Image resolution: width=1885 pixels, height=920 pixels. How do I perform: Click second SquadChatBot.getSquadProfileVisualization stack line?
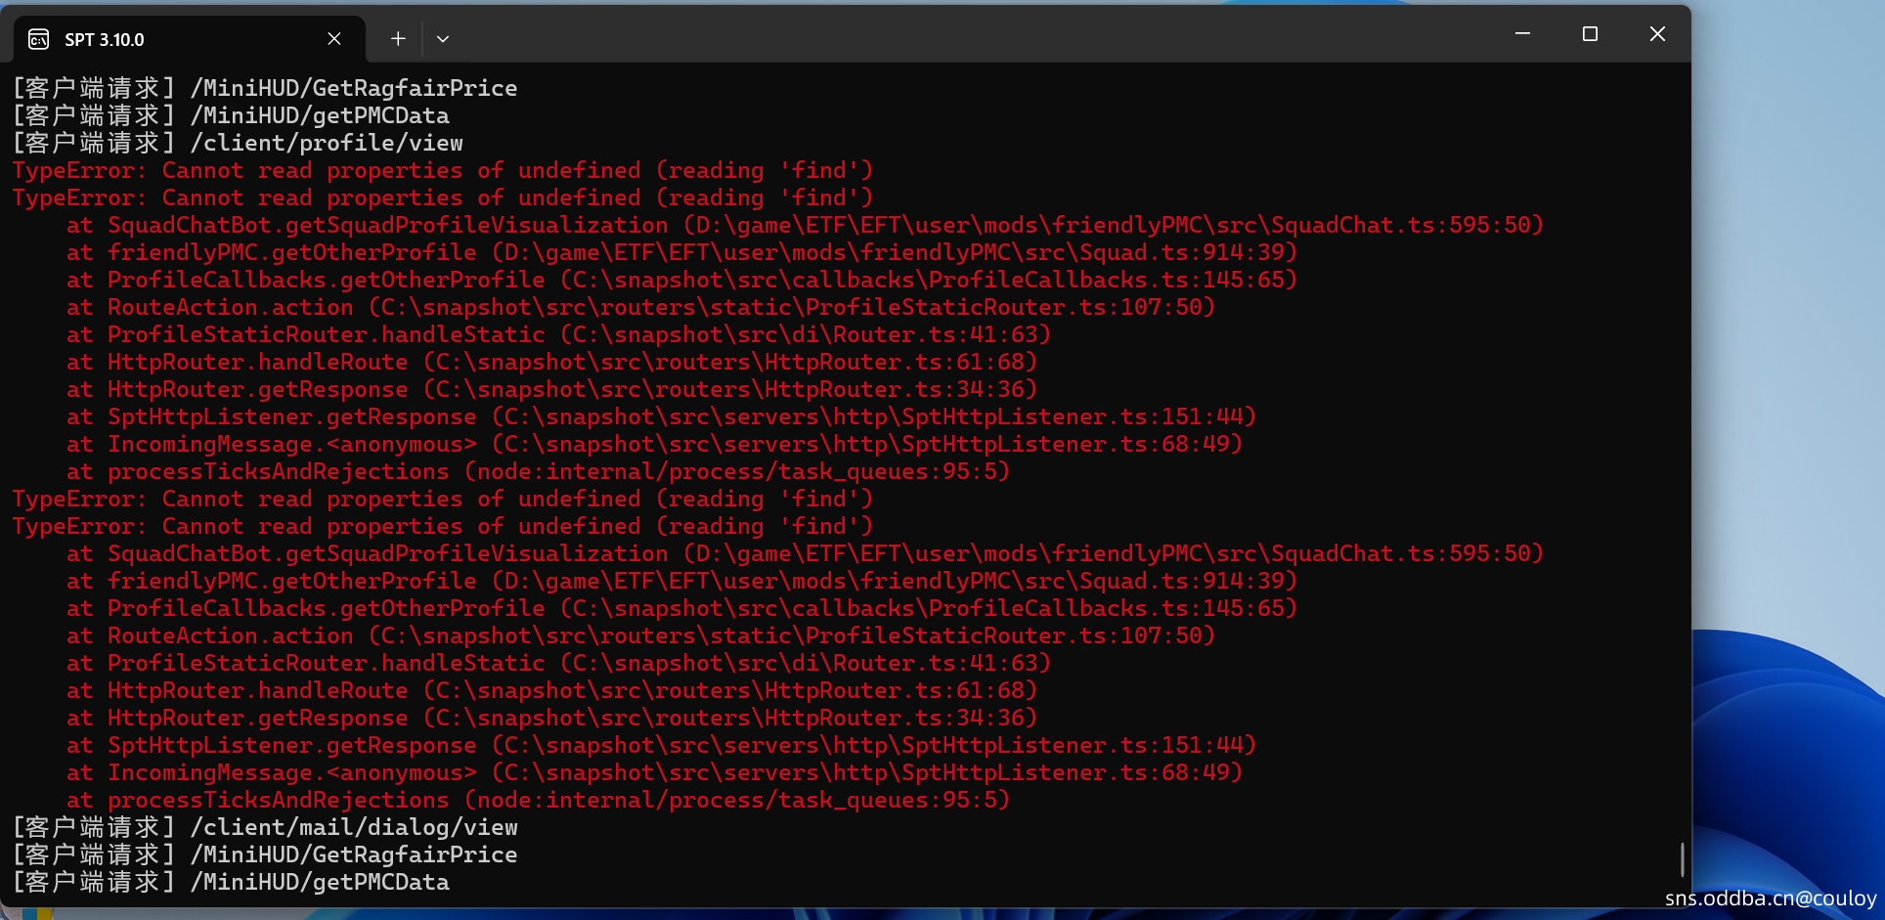(x=806, y=553)
